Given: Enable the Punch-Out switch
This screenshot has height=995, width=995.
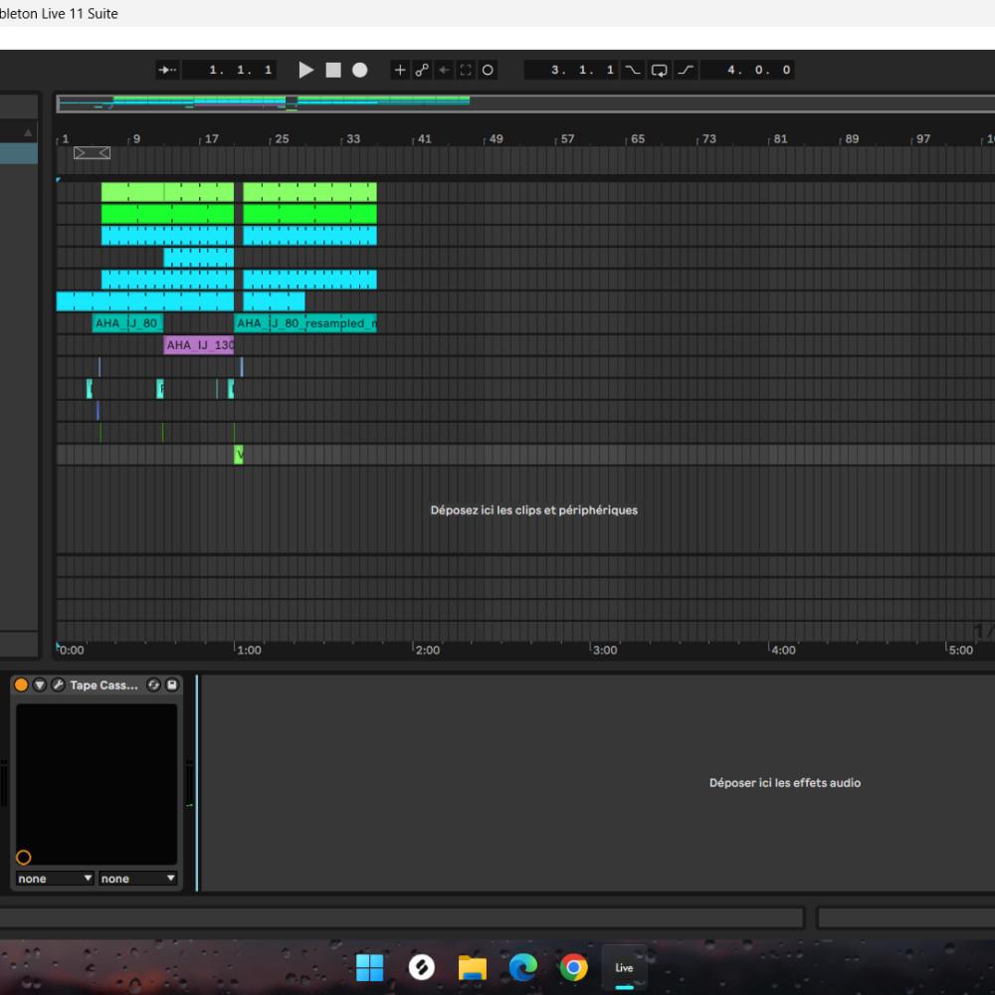Looking at the screenshot, I should point(686,70).
